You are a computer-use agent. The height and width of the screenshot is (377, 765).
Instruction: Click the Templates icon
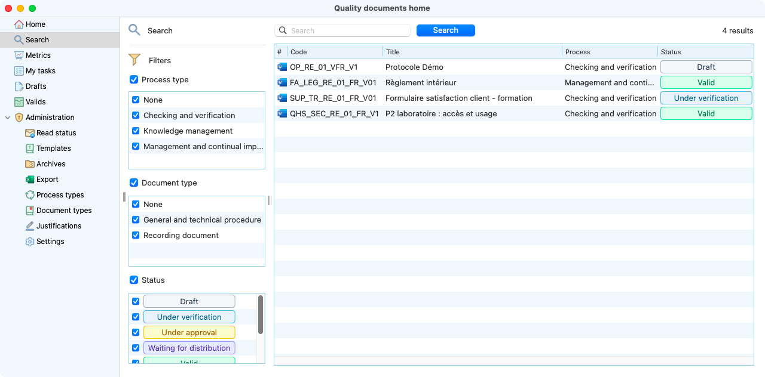coord(30,149)
